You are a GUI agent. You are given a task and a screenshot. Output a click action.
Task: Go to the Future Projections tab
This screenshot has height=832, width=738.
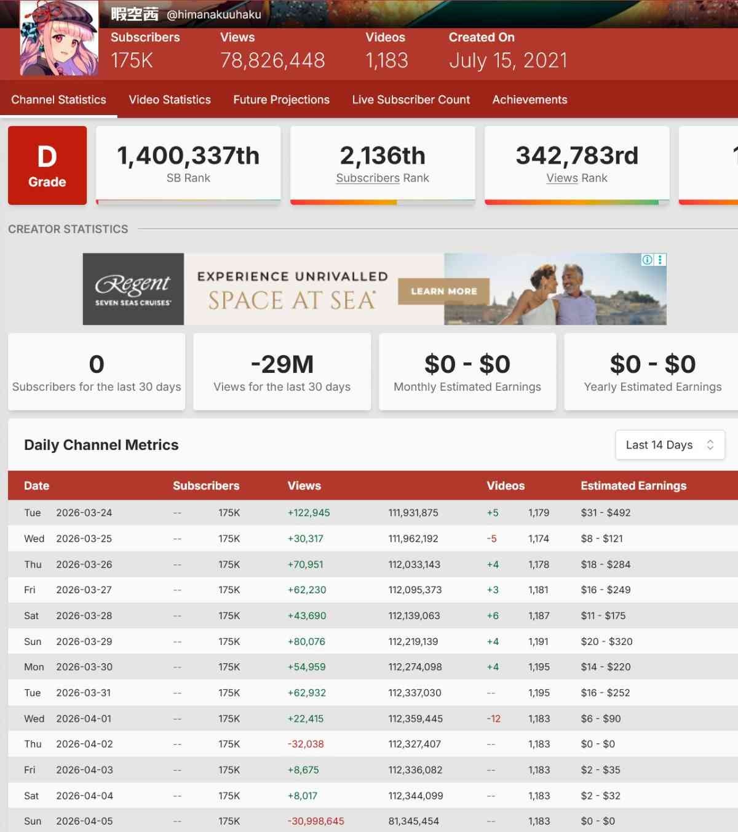click(x=281, y=100)
